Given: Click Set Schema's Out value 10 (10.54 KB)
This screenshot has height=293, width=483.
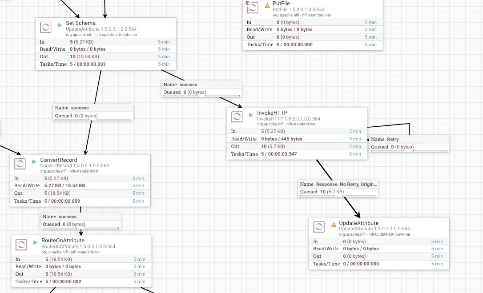Looking at the screenshot, I should click(x=85, y=57).
